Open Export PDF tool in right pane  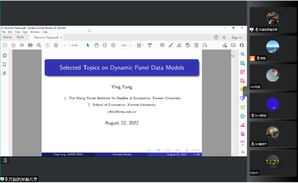pos(243,63)
